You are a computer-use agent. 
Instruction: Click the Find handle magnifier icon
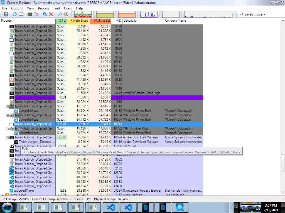click(x=60, y=14)
